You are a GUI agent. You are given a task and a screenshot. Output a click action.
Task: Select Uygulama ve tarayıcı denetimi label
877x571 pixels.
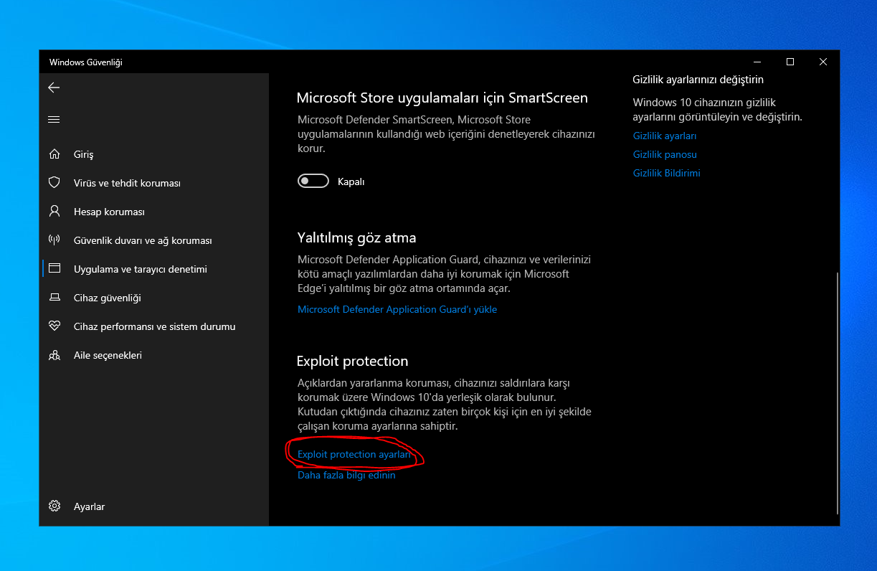pyautogui.click(x=141, y=269)
